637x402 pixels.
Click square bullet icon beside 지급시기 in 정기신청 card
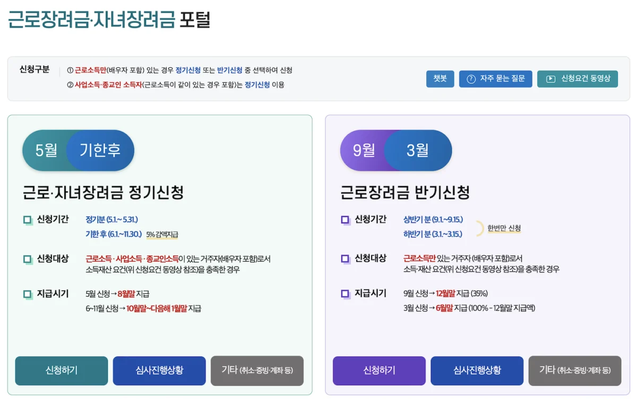(x=28, y=294)
